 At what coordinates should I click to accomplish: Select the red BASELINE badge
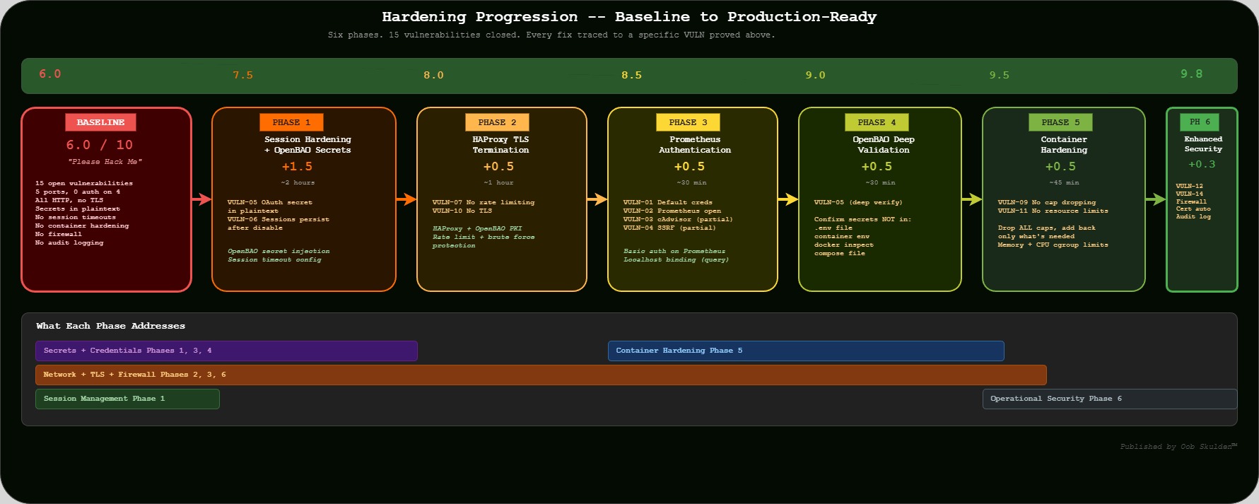tap(100, 122)
